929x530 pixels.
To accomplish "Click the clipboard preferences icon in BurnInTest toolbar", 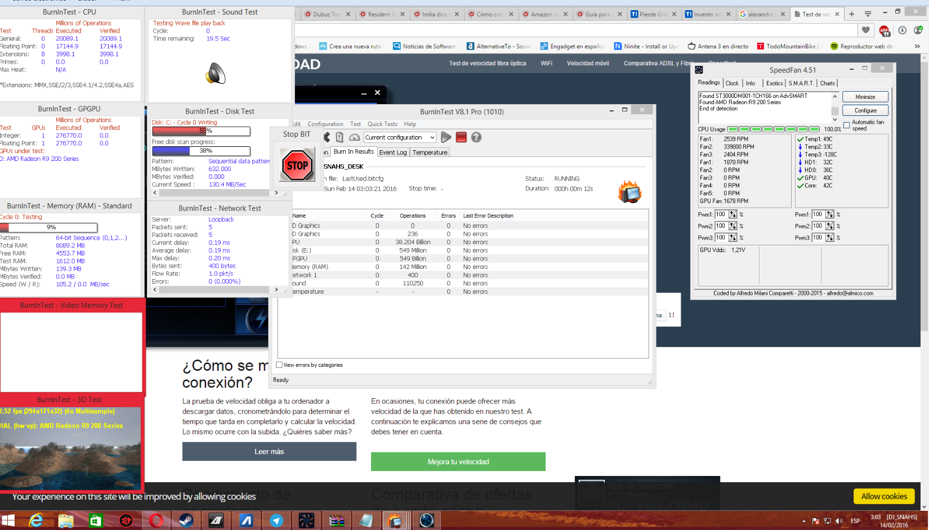I will (340, 137).
